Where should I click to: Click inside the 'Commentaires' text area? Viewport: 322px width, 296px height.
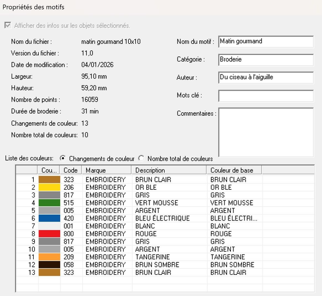(266, 133)
